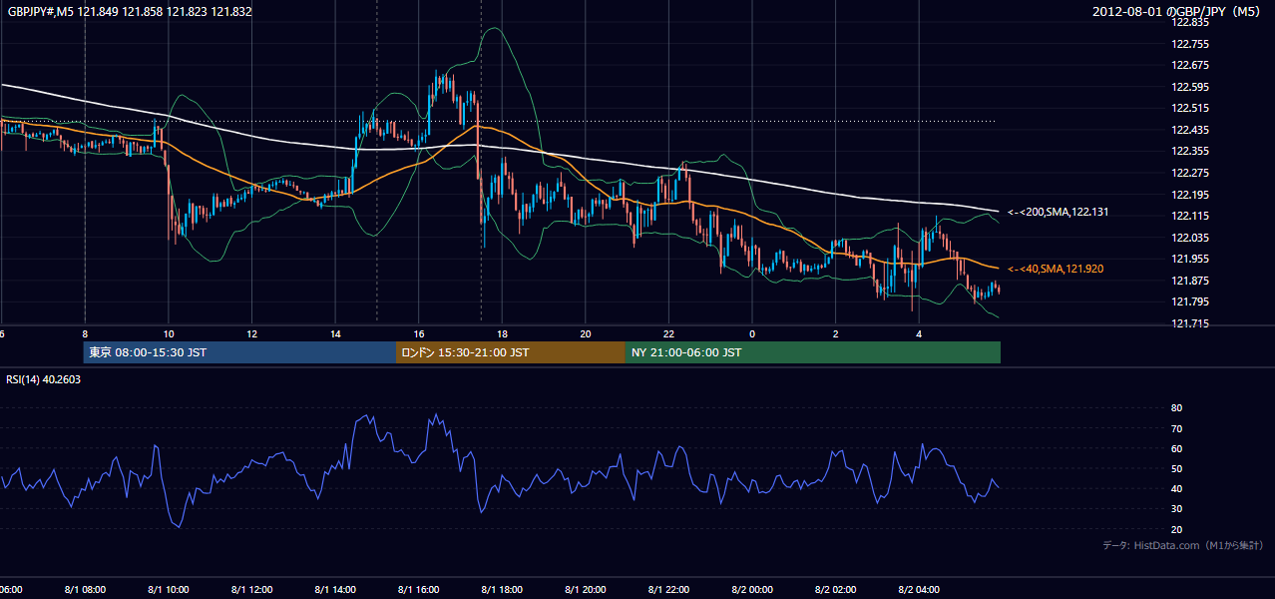Image resolution: width=1275 pixels, height=599 pixels.
Task: Click the 8/1 22:00 bottom date label
Action: point(668,590)
